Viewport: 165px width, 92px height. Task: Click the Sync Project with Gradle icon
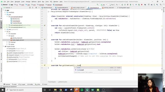pyautogui.click(x=152, y=5)
